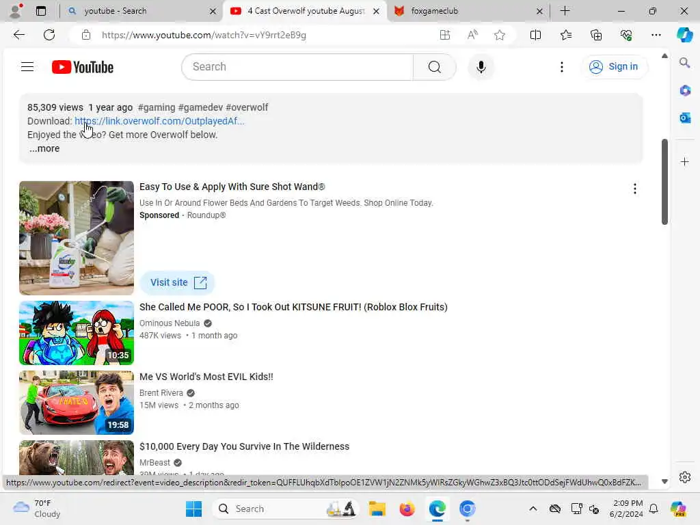The width and height of the screenshot is (700, 525).
Task: Click the YouTube search magnifier button
Action: [x=434, y=67]
